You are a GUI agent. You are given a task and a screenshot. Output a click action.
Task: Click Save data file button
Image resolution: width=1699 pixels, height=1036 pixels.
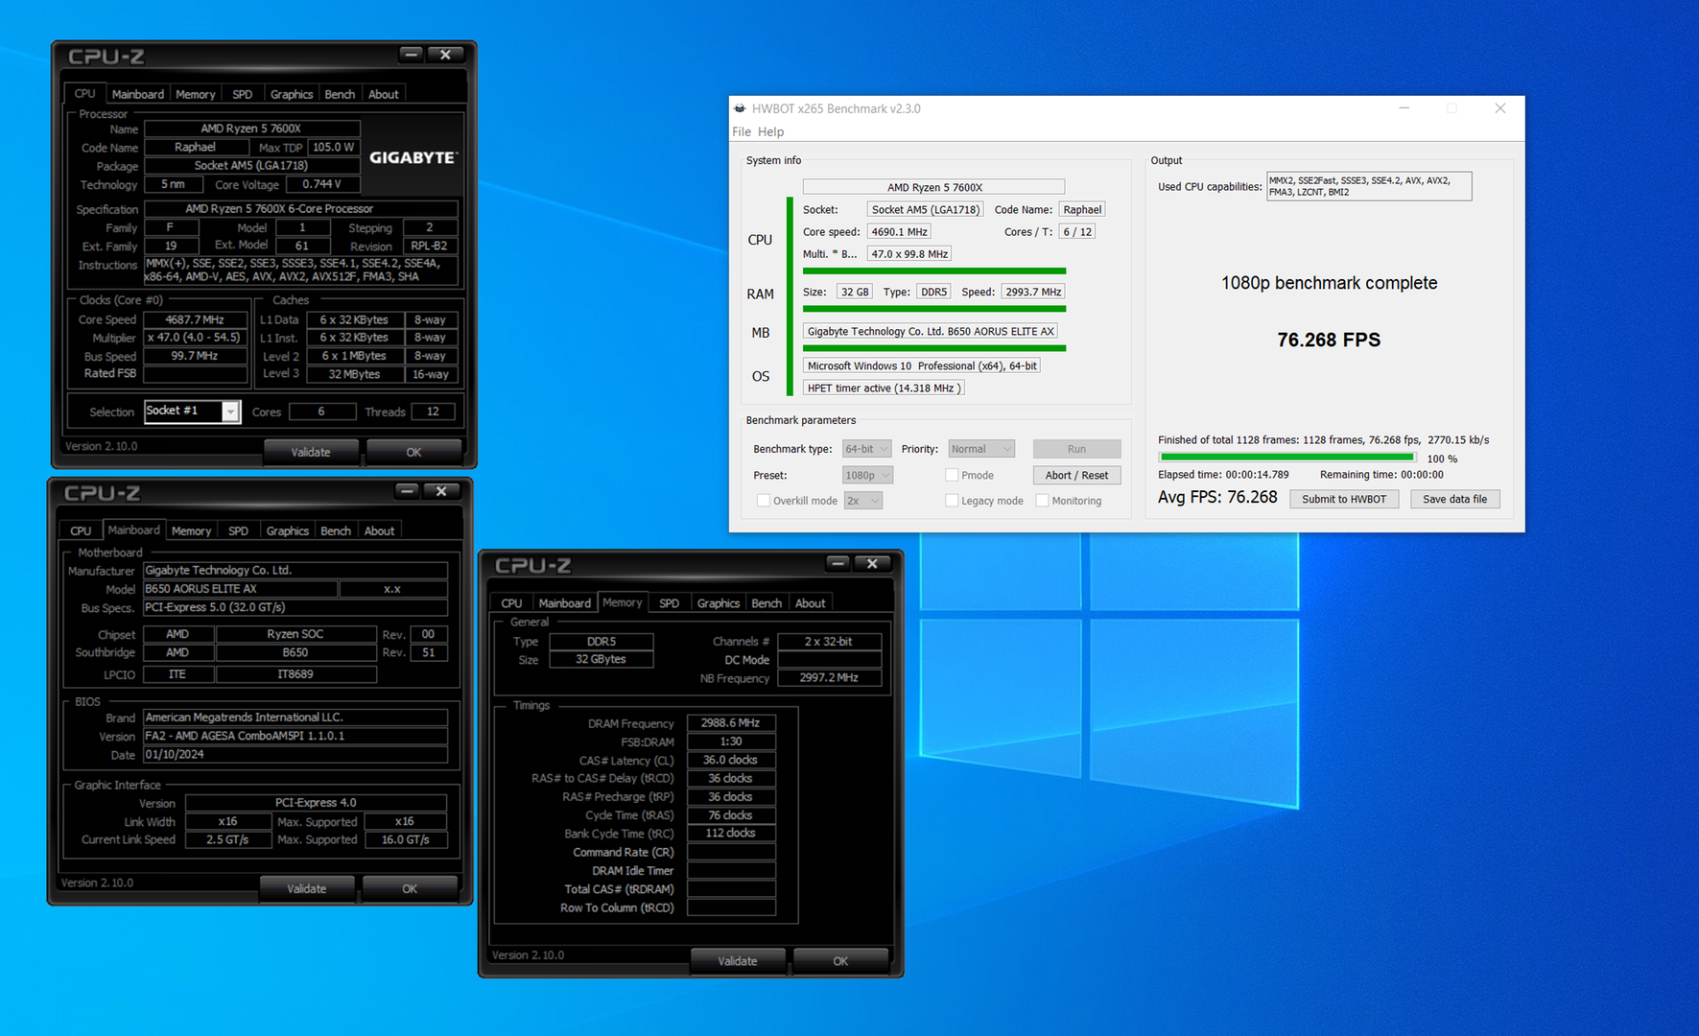pyautogui.click(x=1454, y=499)
